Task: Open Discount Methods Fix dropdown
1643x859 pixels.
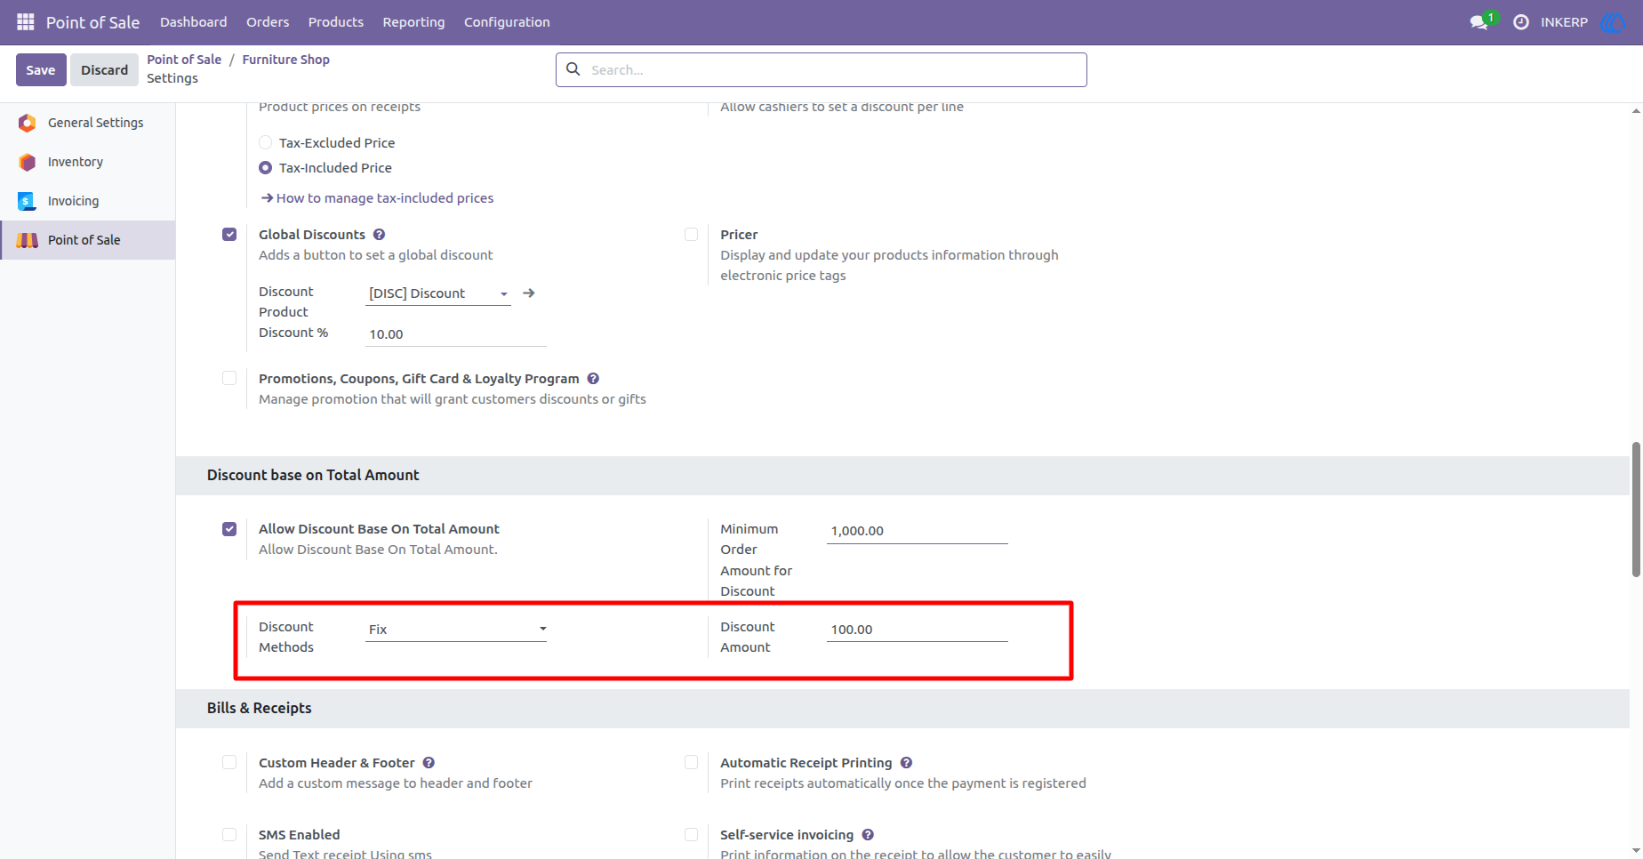Action: pyautogui.click(x=456, y=630)
